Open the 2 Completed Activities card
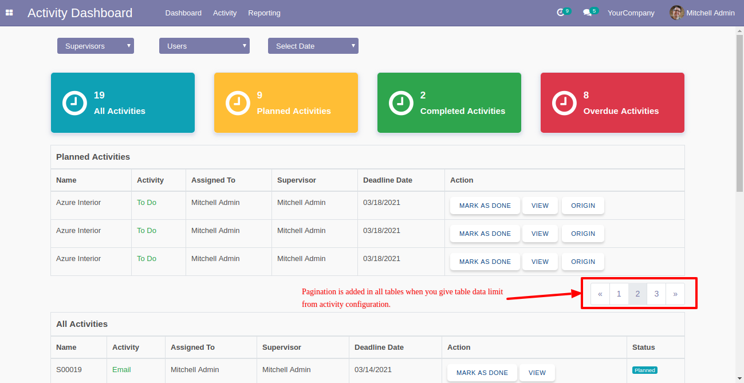 [449, 102]
